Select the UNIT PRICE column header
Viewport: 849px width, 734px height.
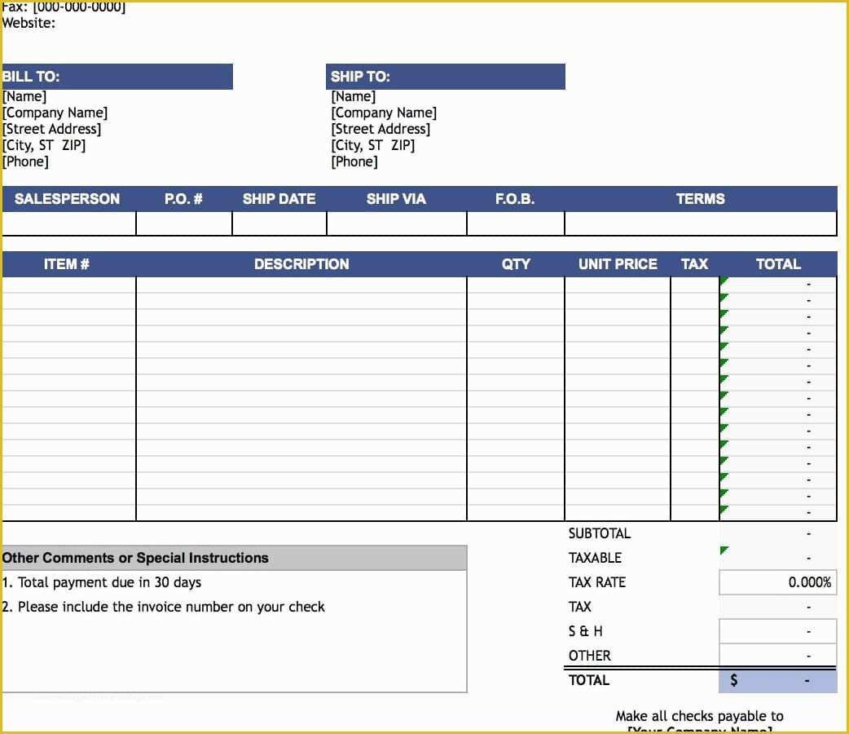click(618, 264)
